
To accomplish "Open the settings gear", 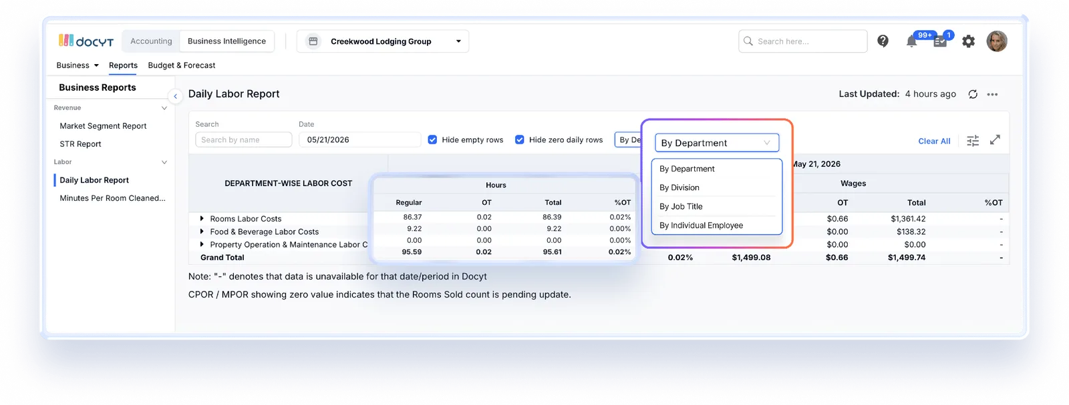I will coord(968,41).
